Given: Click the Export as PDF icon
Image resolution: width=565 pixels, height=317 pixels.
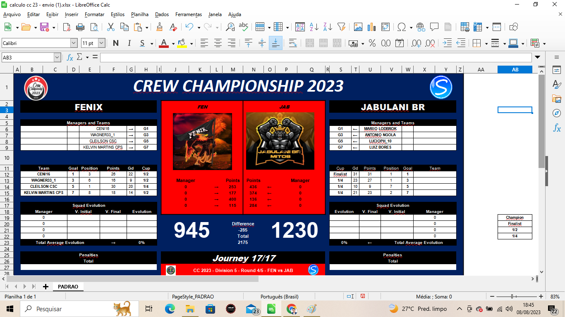Looking at the screenshot, I should 67,27.
